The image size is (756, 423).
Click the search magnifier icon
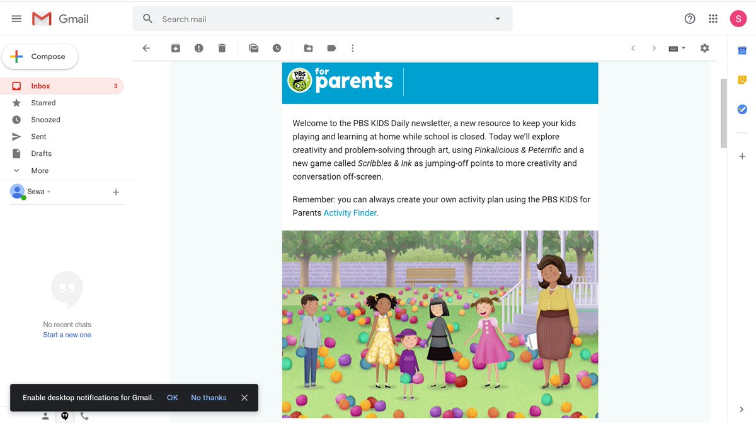point(147,19)
